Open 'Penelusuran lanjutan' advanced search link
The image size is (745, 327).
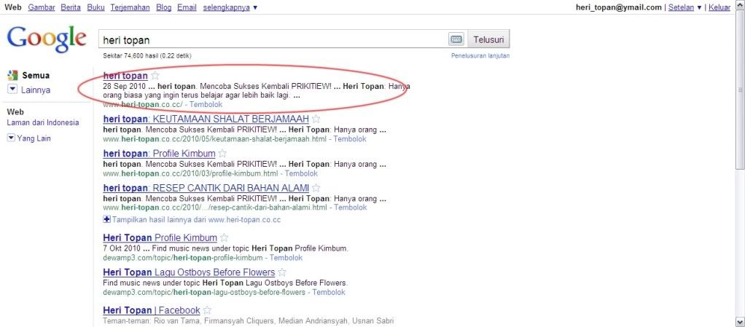point(480,56)
